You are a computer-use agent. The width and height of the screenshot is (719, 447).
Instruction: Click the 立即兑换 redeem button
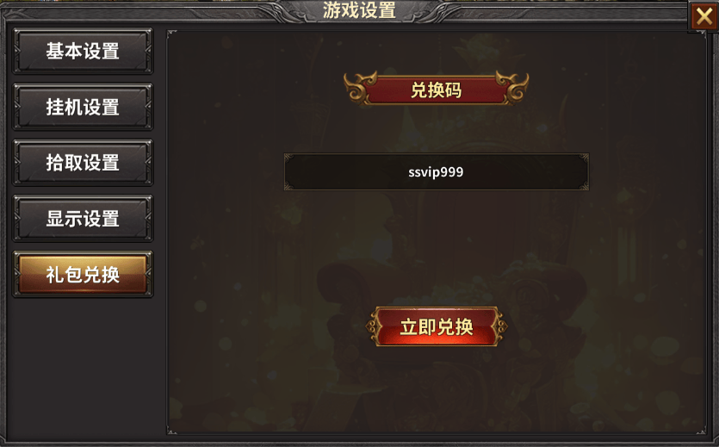436,326
